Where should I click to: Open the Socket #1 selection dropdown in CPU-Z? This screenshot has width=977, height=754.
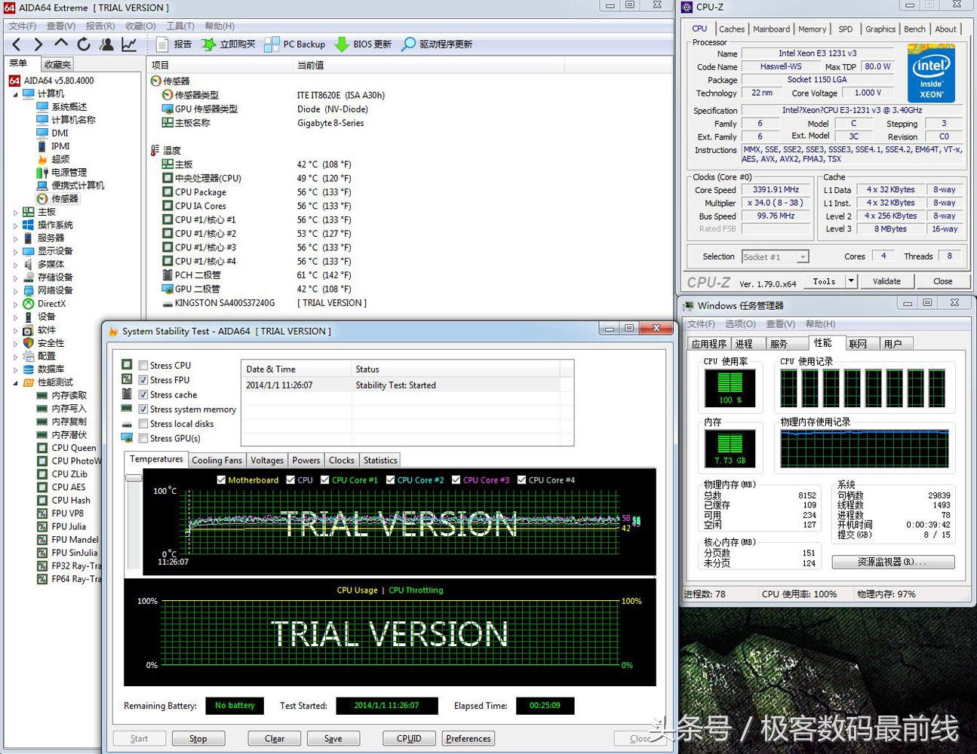(803, 257)
